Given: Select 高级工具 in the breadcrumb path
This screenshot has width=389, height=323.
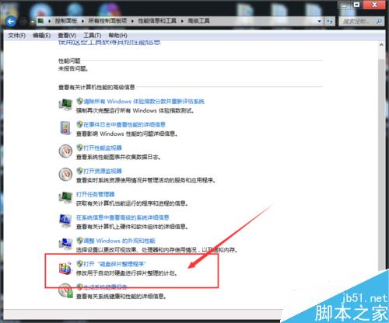Looking at the screenshot, I should point(198,21).
